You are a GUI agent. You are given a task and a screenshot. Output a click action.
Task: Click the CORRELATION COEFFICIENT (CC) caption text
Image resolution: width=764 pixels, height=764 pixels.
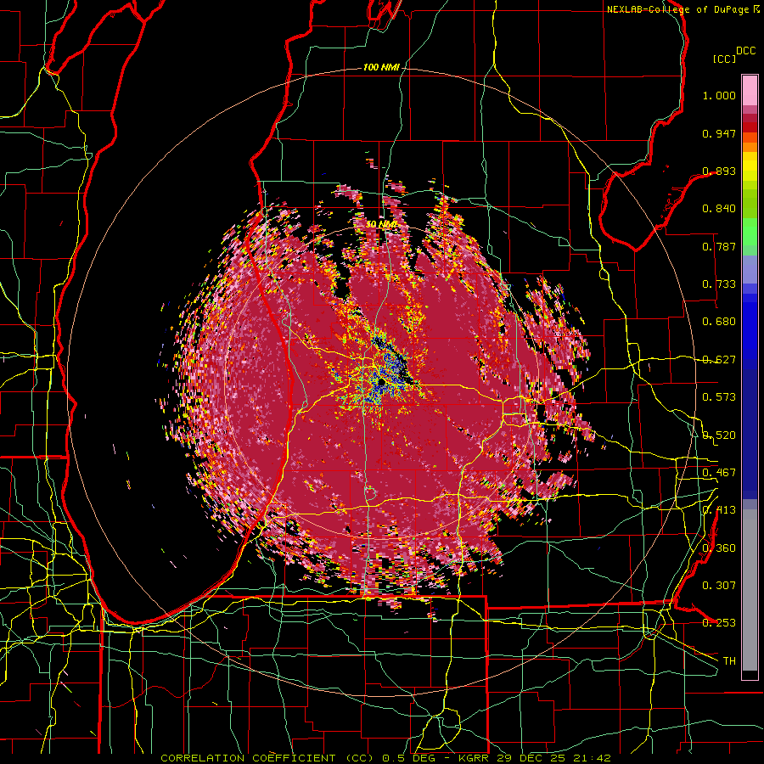267,758
